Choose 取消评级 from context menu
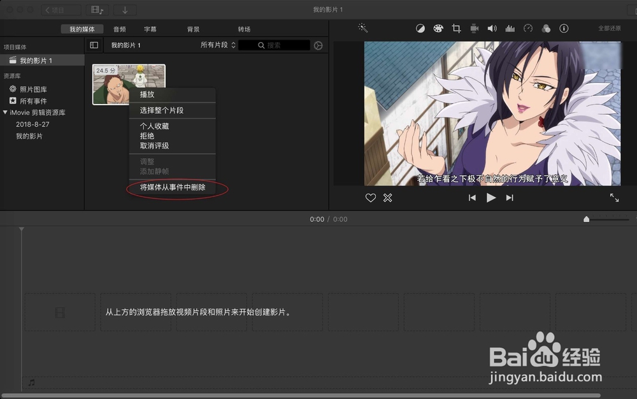Screen dimensions: 637x399 172,146
